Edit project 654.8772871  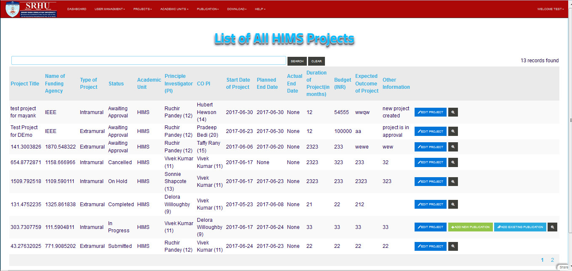431,162
